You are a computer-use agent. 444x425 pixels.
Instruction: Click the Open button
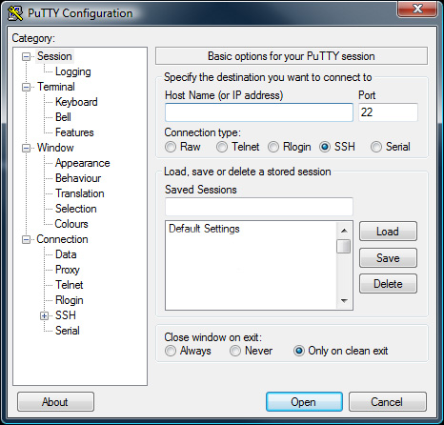(304, 402)
